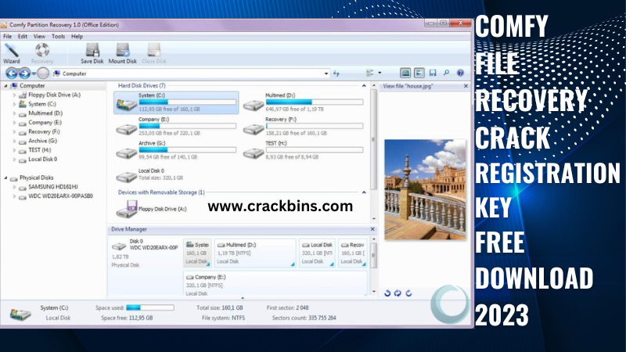Click the floppy save icon in address toolbar
626x352 pixels.
(433, 73)
